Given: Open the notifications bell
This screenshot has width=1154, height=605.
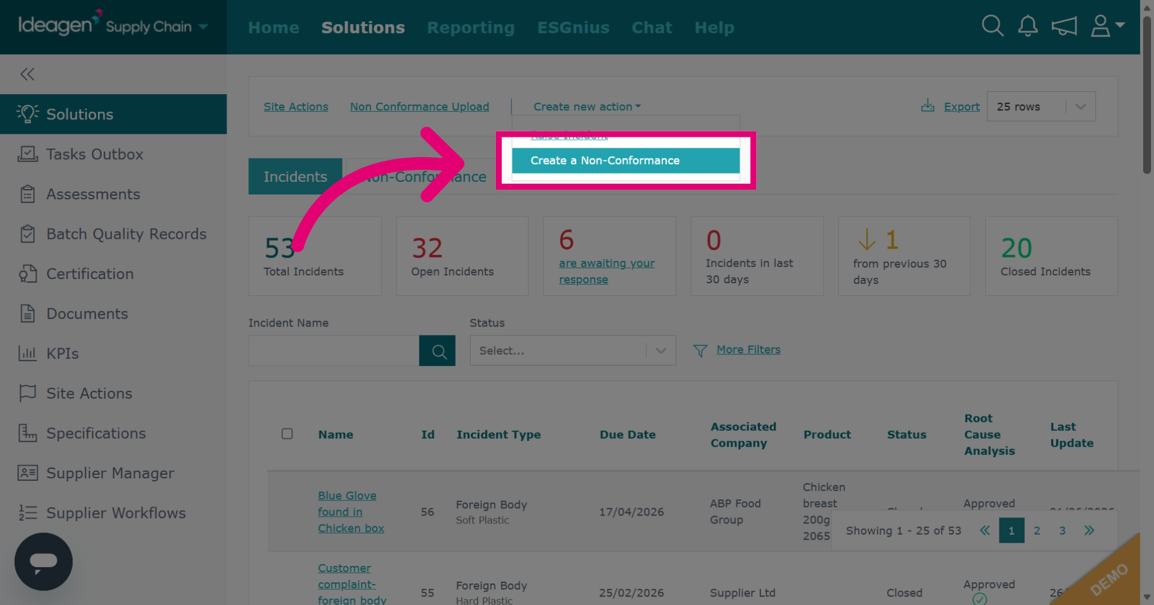Looking at the screenshot, I should (1028, 26).
